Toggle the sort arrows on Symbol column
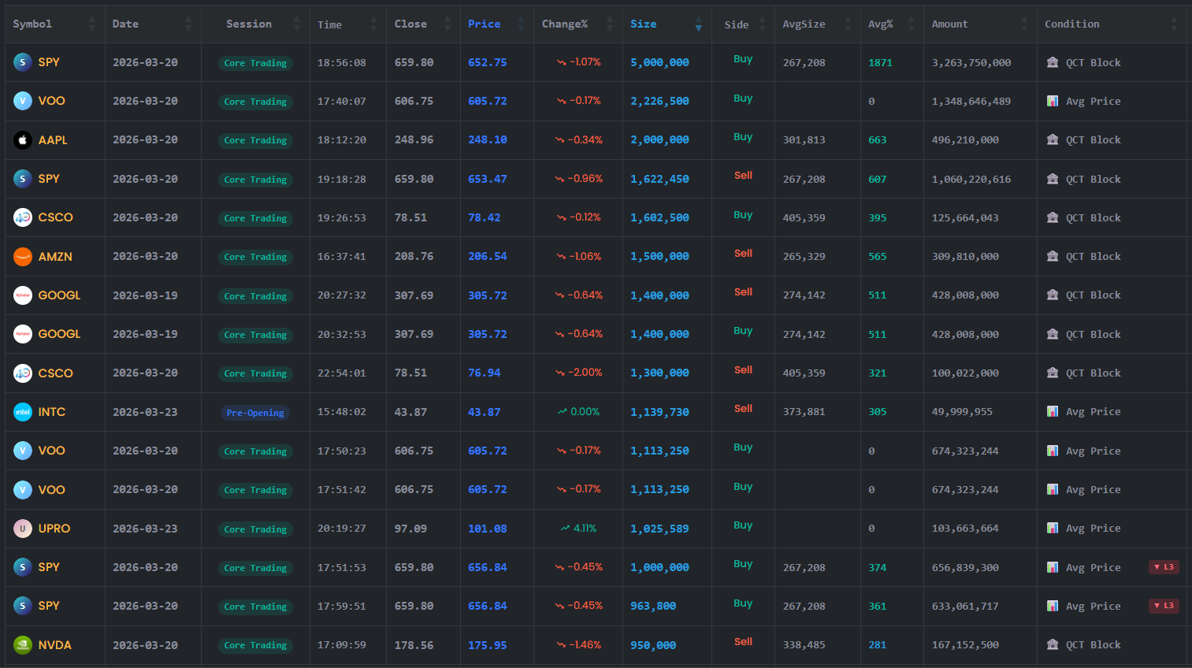This screenshot has height=668, width=1192. 92,24
